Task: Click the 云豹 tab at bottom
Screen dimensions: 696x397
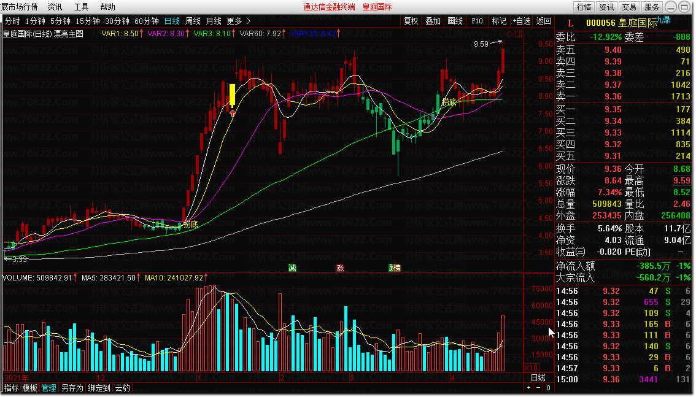Action: click(123, 388)
